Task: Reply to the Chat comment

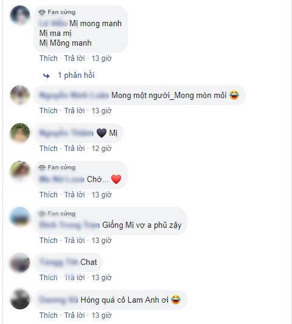Action: pos(75,278)
